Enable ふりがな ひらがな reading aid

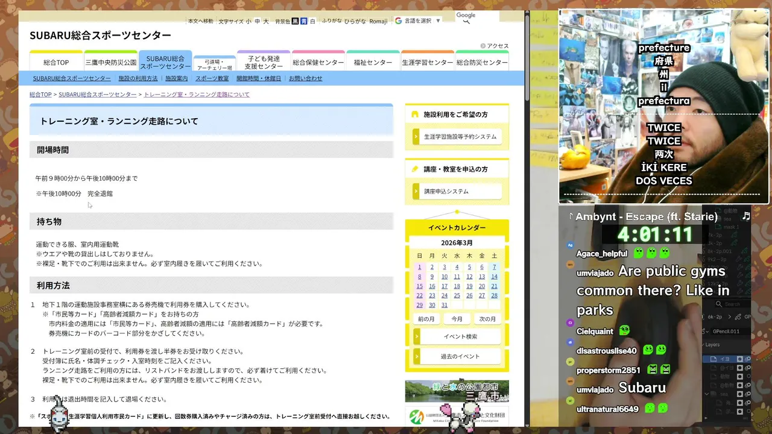[x=355, y=21]
